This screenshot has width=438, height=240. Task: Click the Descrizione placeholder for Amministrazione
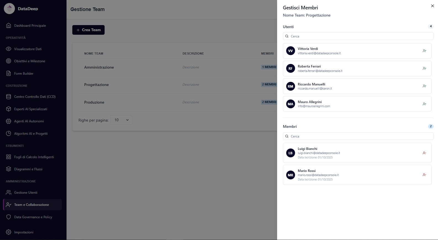pyautogui.click(x=191, y=67)
